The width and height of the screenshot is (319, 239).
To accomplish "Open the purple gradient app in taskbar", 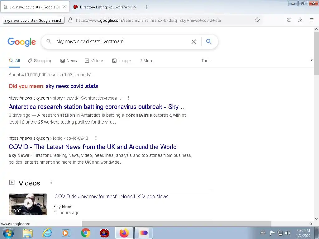I will [x=144, y=233].
